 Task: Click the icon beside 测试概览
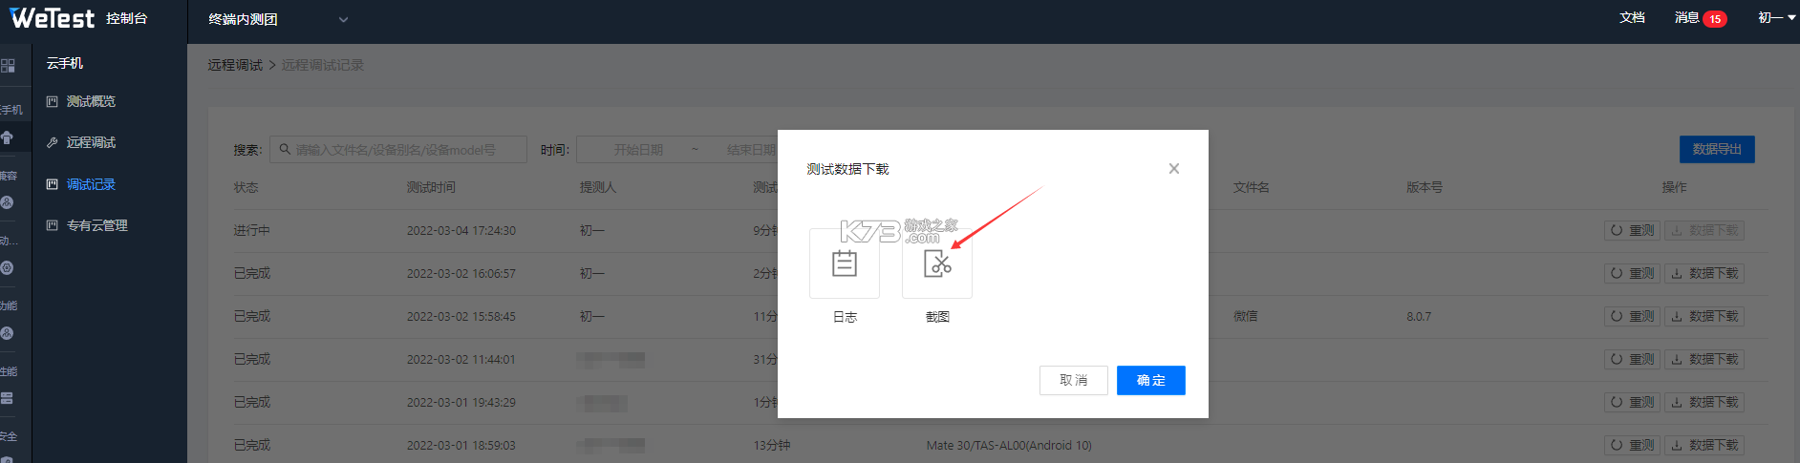pyautogui.click(x=53, y=101)
